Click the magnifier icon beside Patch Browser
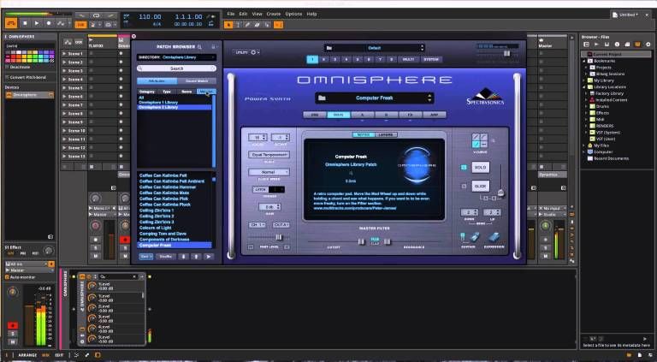 coord(200,47)
